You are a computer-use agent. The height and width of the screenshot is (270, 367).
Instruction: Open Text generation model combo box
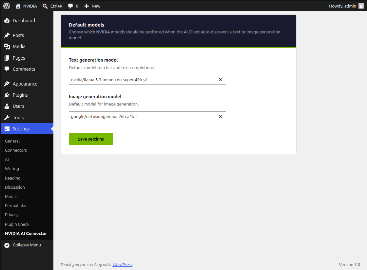147,80
